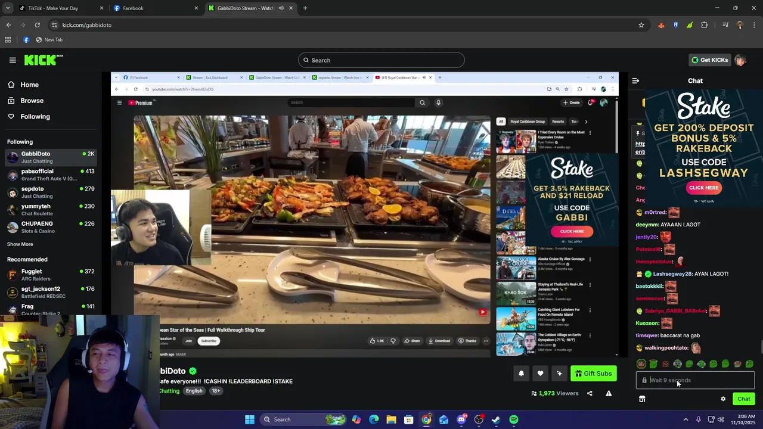
Task: Open Spotify from the taskbar
Action: [514, 419]
